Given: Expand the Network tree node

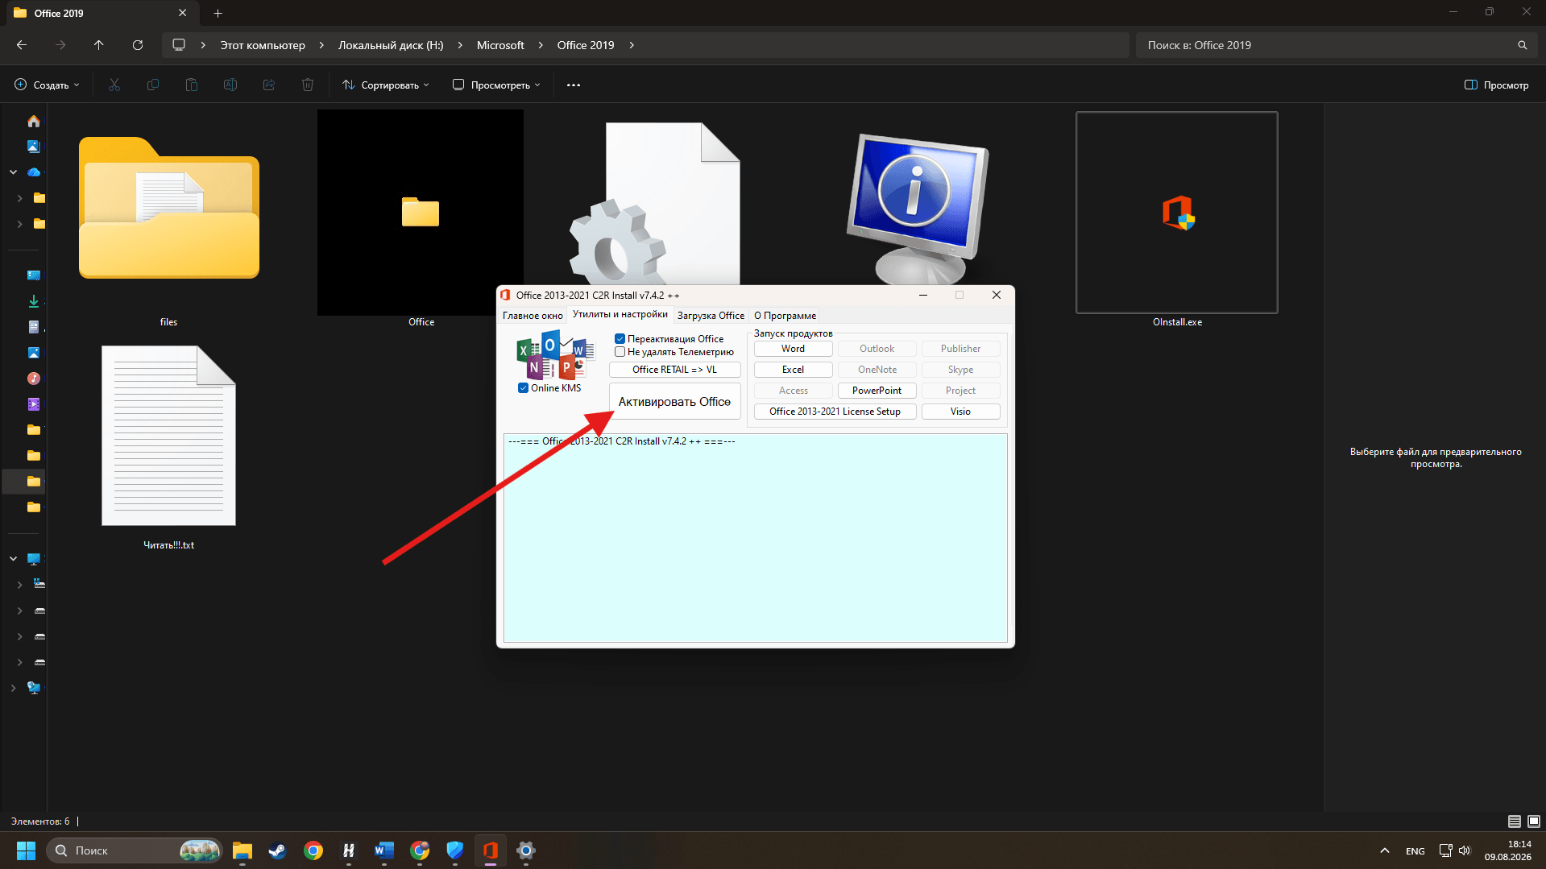Looking at the screenshot, I should tap(14, 688).
